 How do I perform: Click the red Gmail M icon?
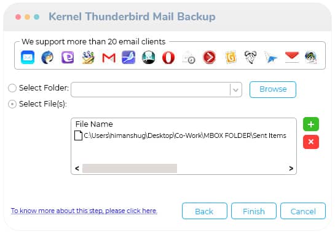109,58
